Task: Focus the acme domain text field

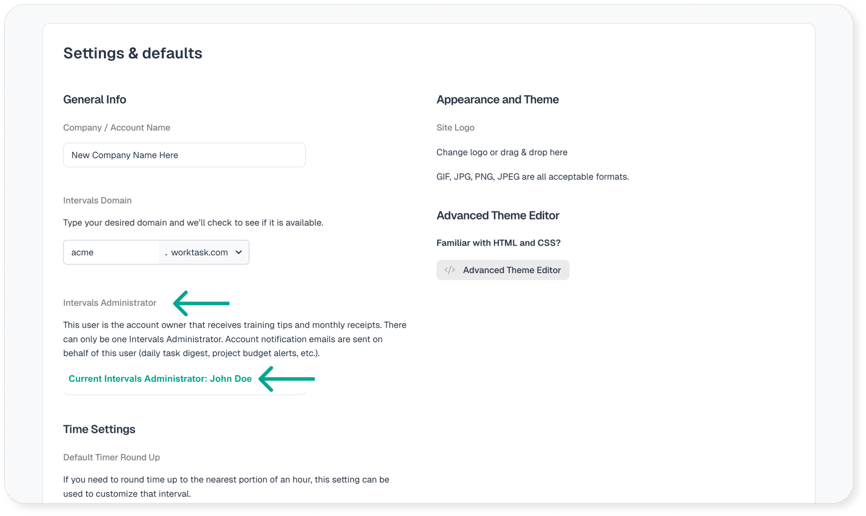Action: click(111, 252)
